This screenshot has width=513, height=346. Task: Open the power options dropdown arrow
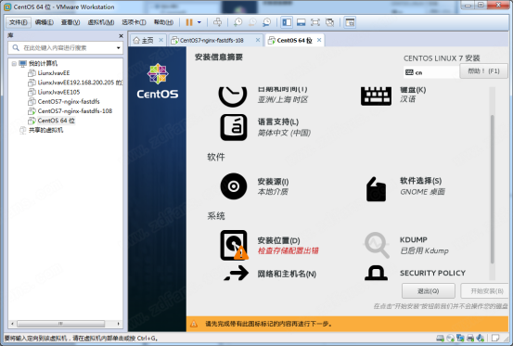coord(199,22)
